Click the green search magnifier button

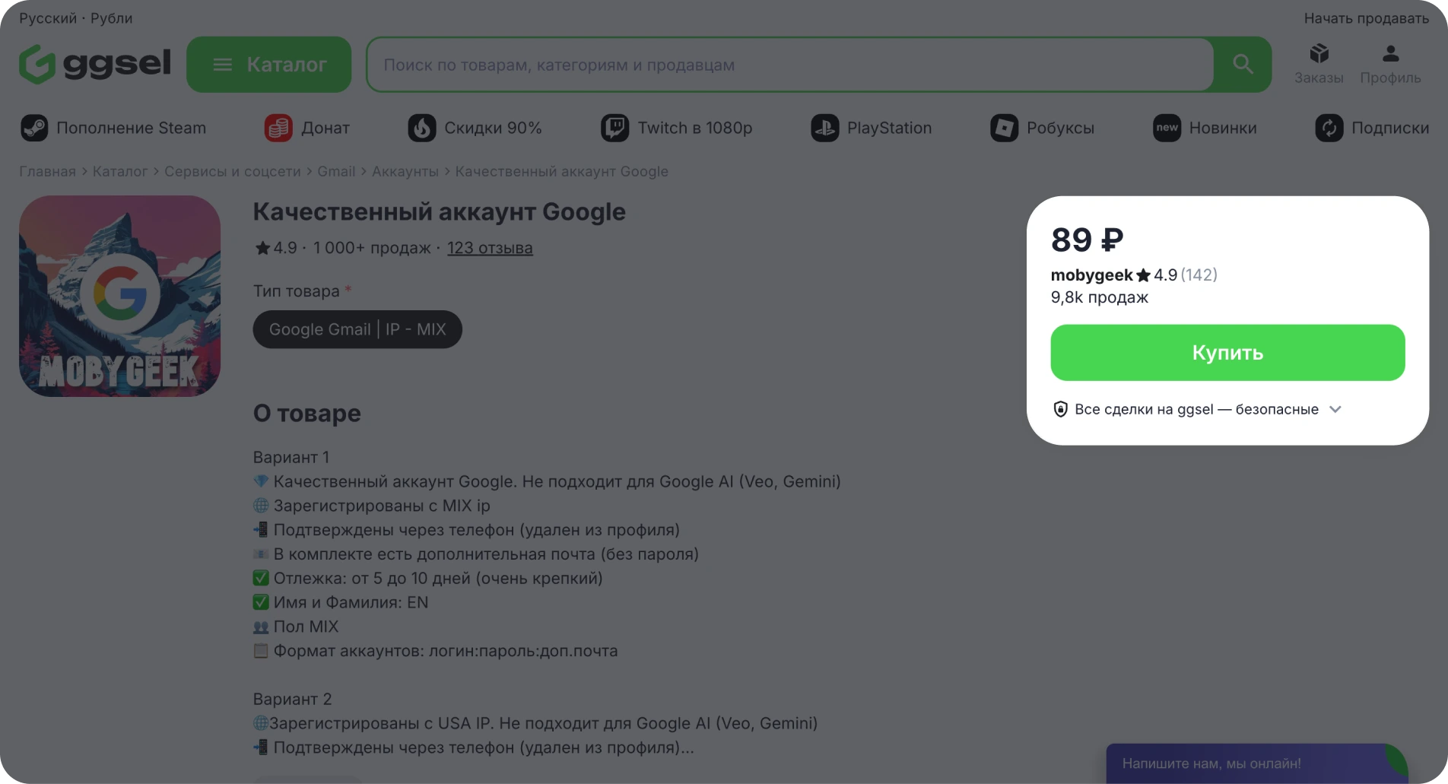coord(1243,65)
